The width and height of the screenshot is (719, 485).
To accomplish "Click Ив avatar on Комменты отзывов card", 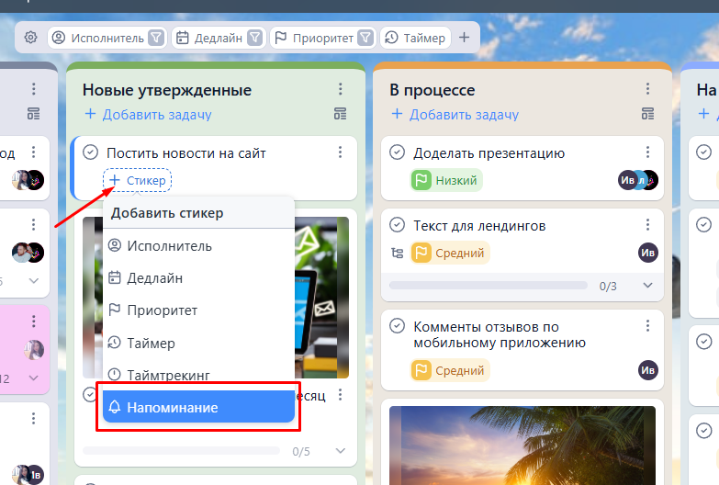I will click(x=648, y=370).
